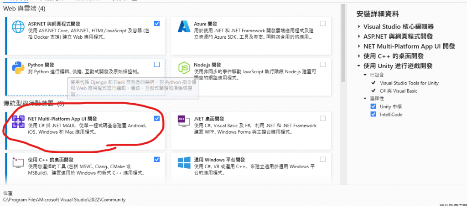This screenshot has height=206, width=467.
Task: Uncheck the IntelliCode optional component
Action: [x=374, y=114]
